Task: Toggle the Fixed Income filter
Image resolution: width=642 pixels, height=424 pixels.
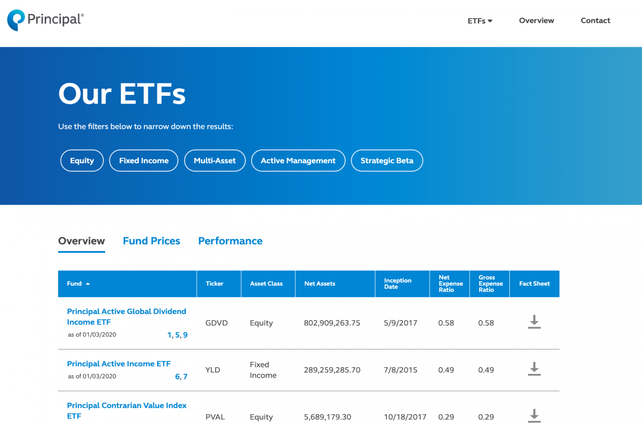Action: tap(144, 161)
